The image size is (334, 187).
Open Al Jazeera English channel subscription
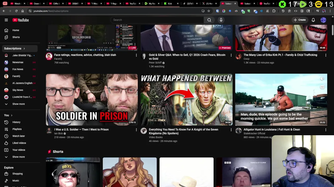(x=20, y=83)
